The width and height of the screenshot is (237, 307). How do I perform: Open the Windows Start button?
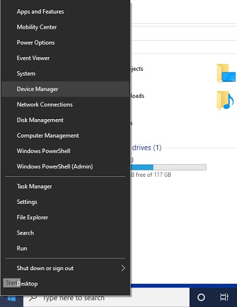click(12, 299)
